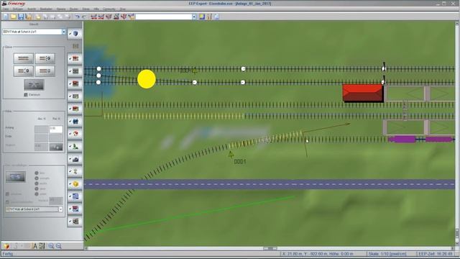Viewport: 460px width, 259px height.
Task: Open the bottom track style dropdown in left panel
Action: coord(60,209)
